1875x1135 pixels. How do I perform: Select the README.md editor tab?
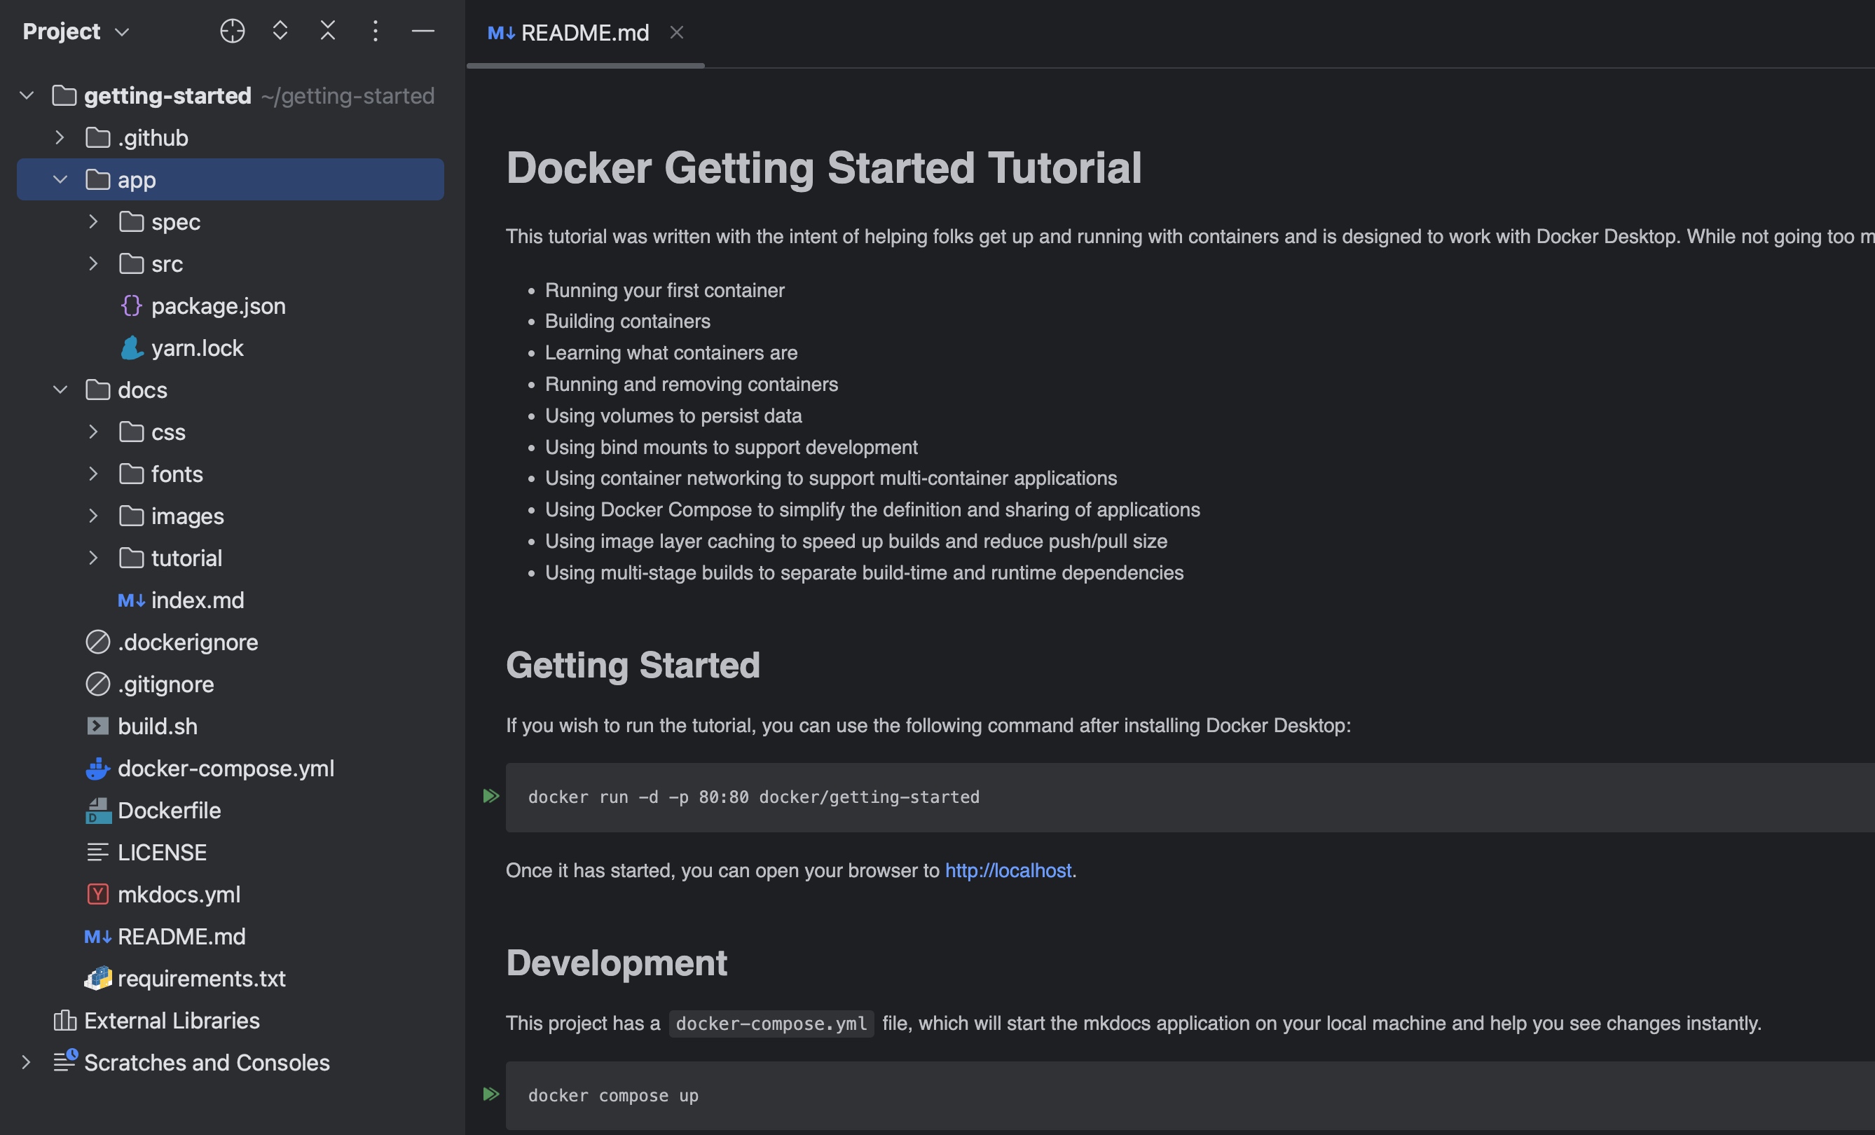(584, 33)
